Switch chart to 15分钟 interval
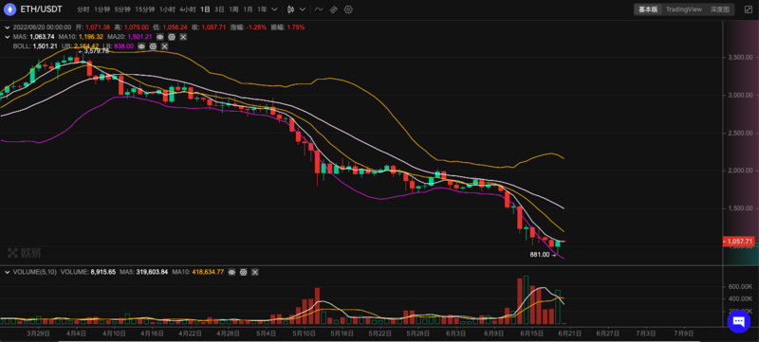Screen dimensions: 759x342 (145, 9)
